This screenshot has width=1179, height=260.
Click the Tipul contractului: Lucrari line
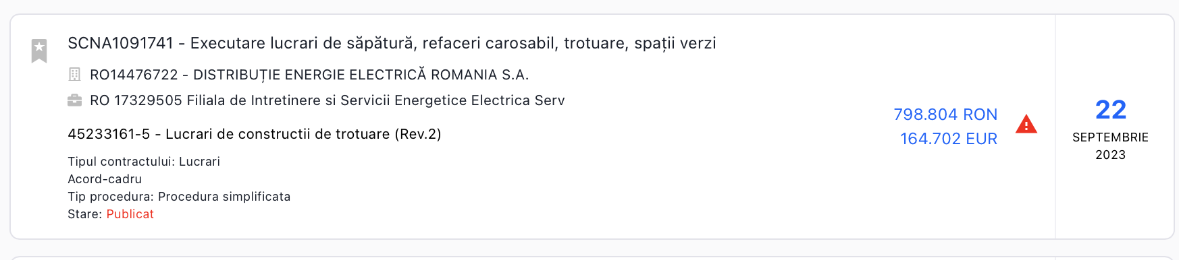[144, 162]
